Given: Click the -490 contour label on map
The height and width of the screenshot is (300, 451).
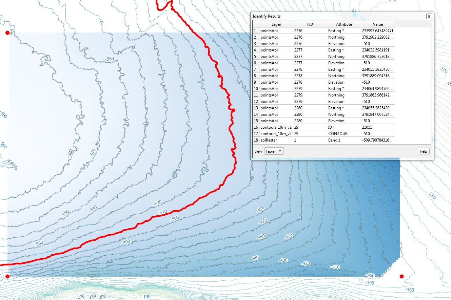Looking at the screenshot, I should tap(126, 242).
